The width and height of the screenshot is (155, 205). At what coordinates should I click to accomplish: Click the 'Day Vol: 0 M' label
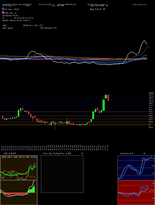(97, 9)
